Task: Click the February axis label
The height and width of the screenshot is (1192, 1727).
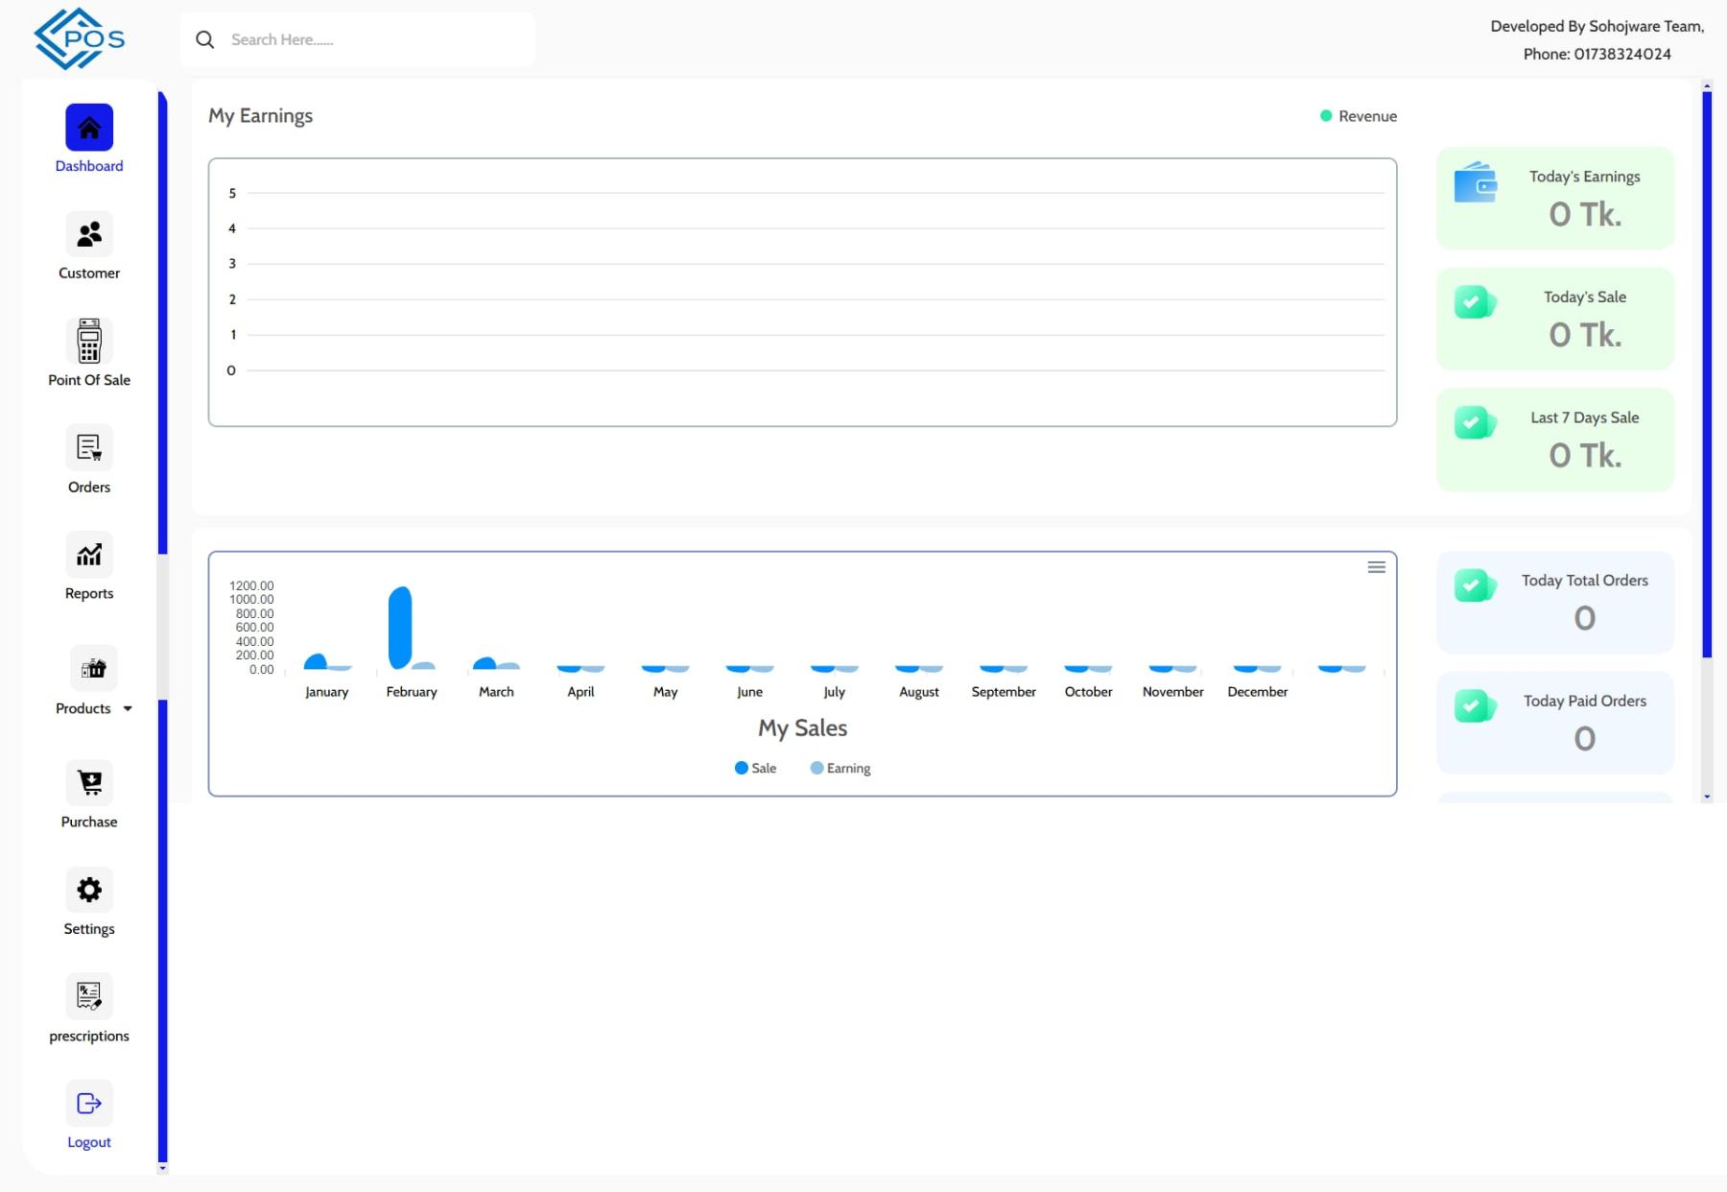Action: (412, 692)
